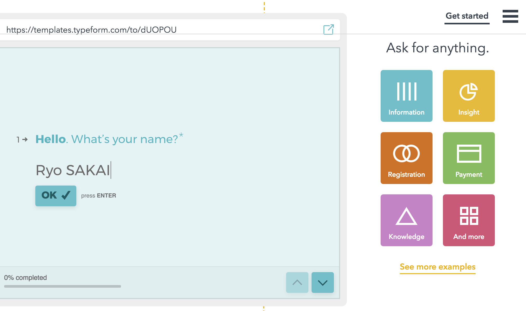Select the And more category tile
This screenshot has width=526, height=311.
coord(469,220)
